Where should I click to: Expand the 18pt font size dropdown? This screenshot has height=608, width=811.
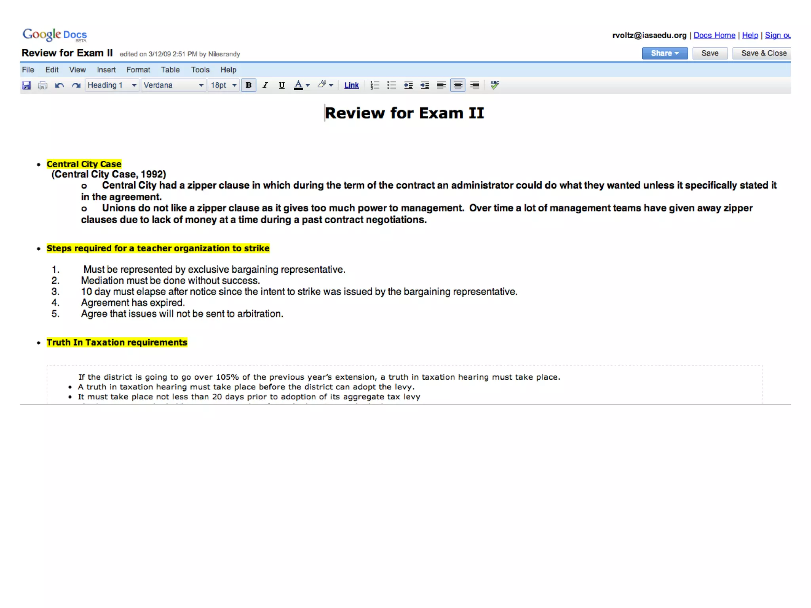pyautogui.click(x=224, y=85)
